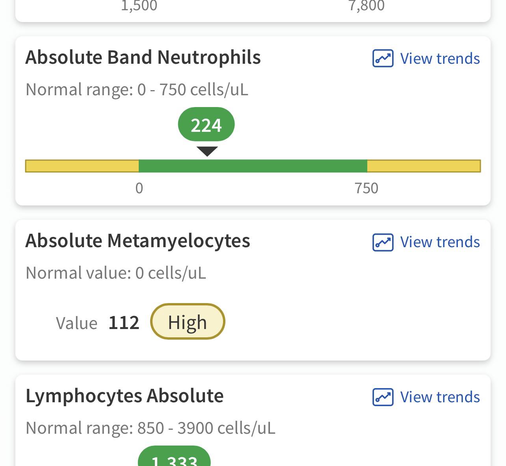Select the High status badge
Viewport: 506px width, 466px height.
tap(188, 322)
